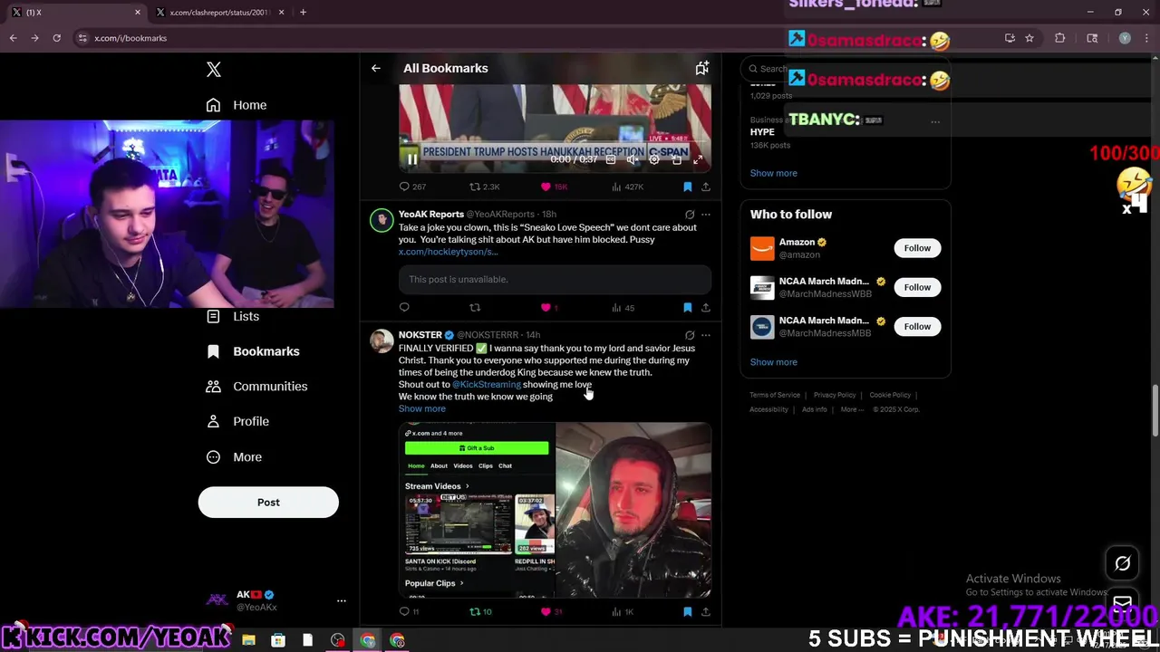
Task: Click Grok icon on YeoAK Reports post
Action: (690, 215)
